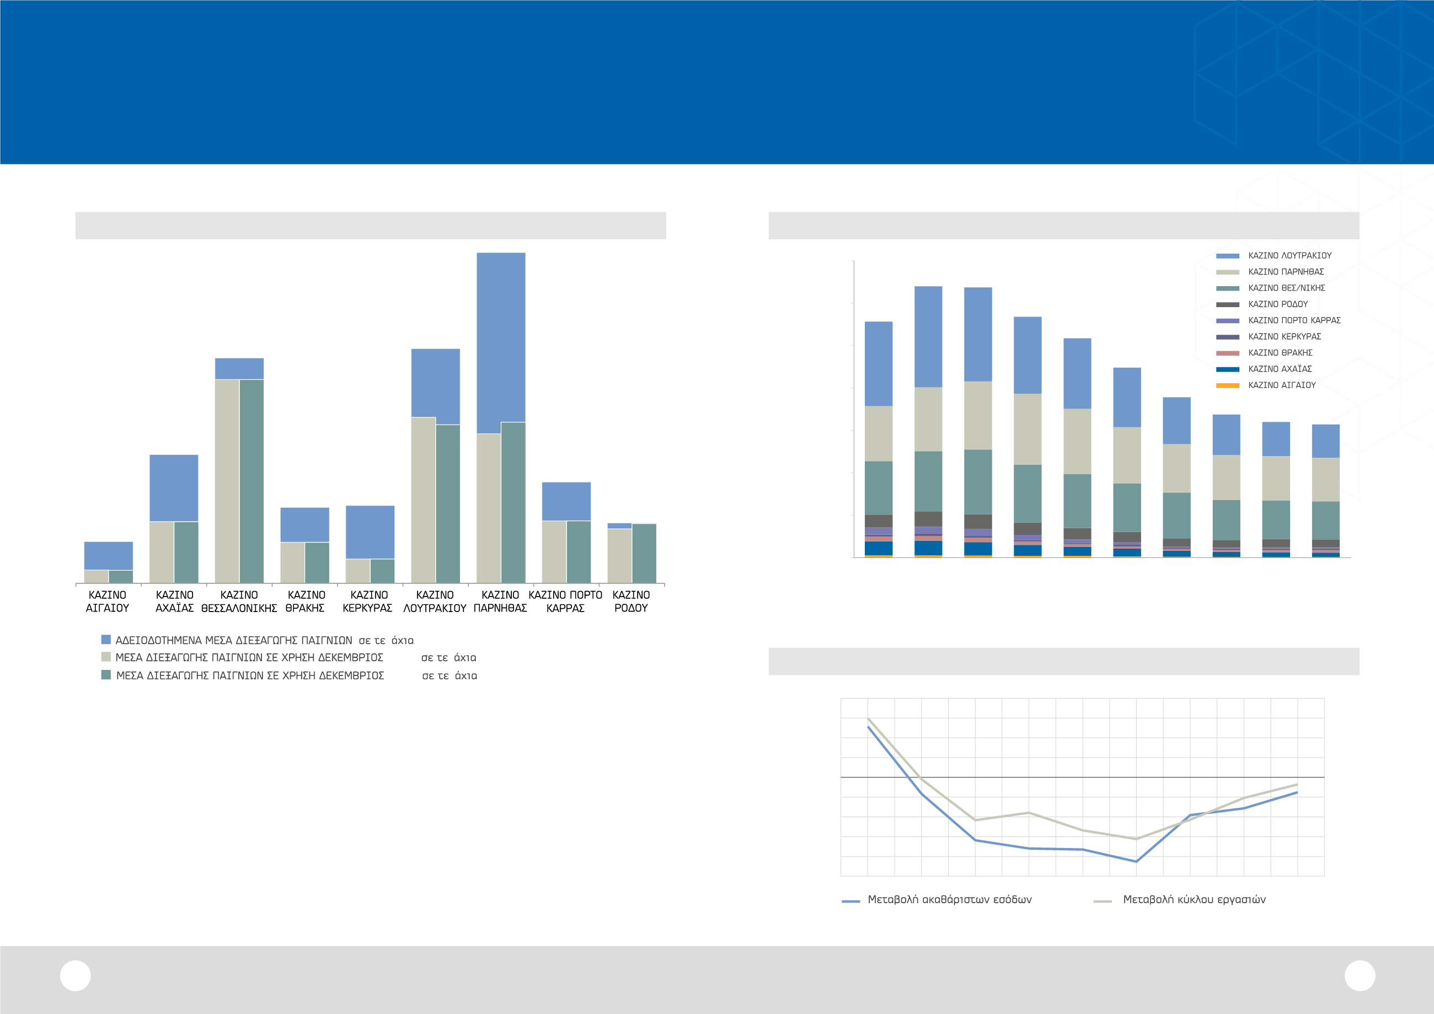Viewport: 1434px width, 1014px height.
Task: Click the ΚΑΖΙΝΟ ΛΟΥΤΡΑΚΙΟΥ axis label in bar chart
Action: pos(435,602)
